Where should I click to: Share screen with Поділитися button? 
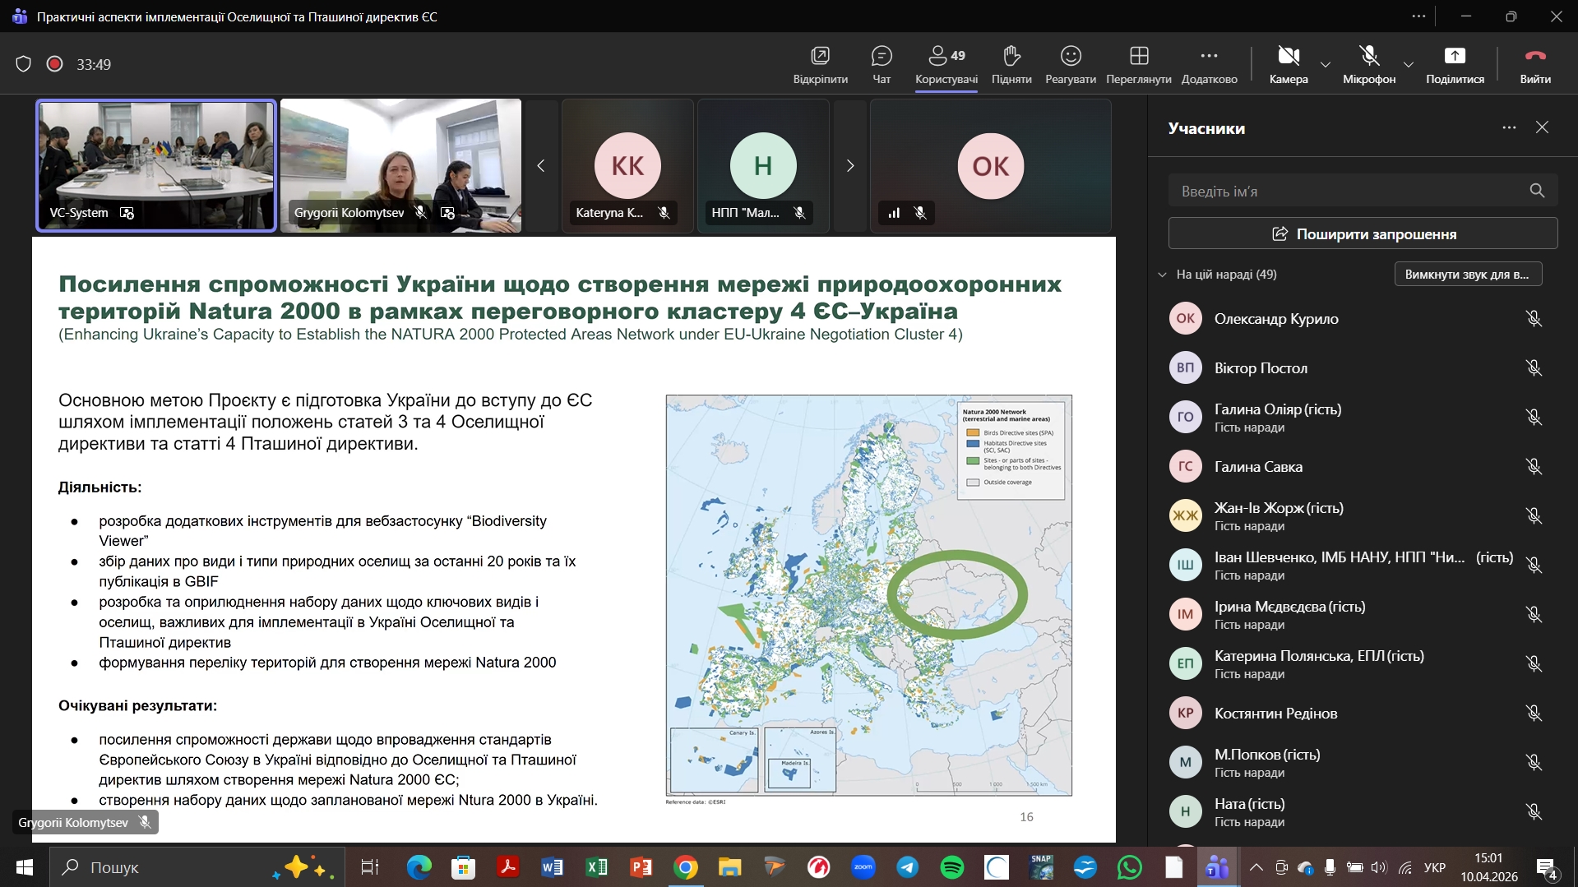click(1454, 64)
